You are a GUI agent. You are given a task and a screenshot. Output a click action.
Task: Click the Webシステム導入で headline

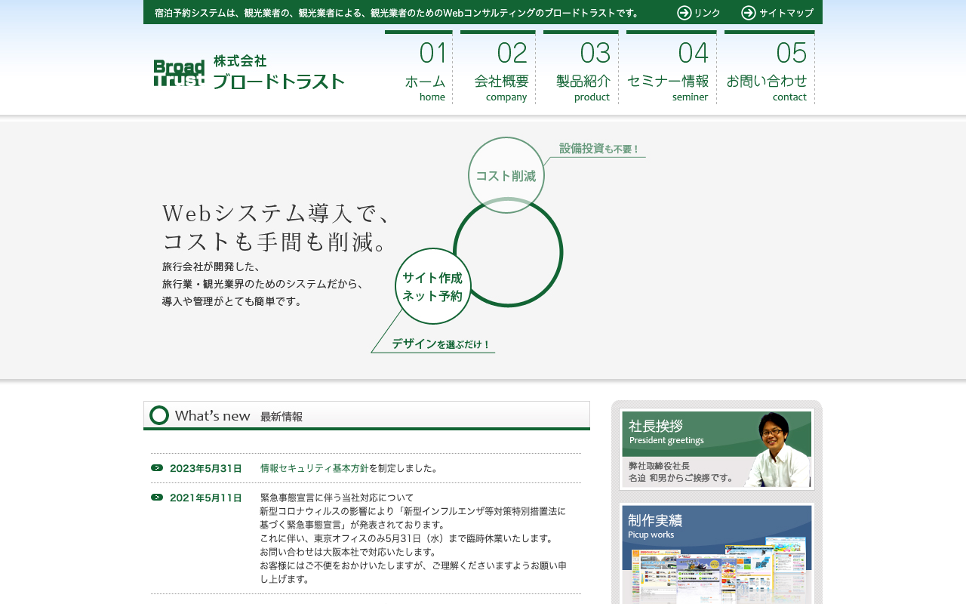click(x=275, y=214)
